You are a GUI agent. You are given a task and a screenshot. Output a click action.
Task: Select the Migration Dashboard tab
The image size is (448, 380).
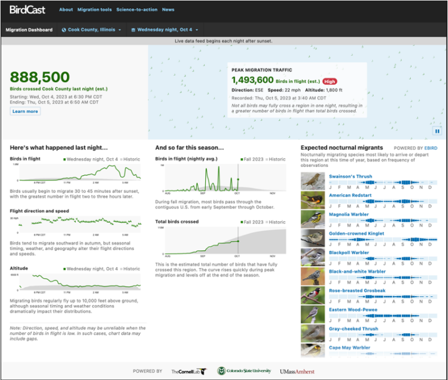(29, 30)
